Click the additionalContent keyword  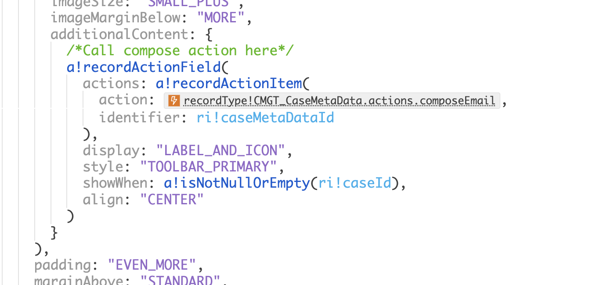[119, 35]
